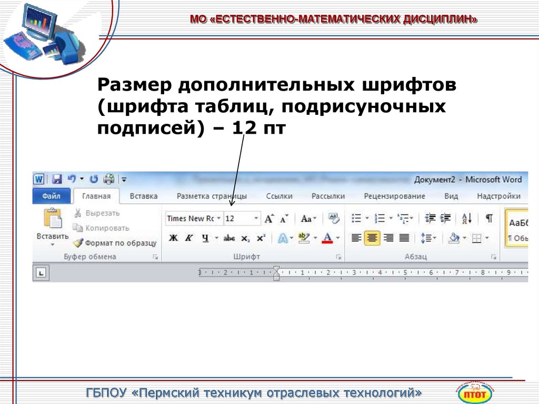The height and width of the screenshot is (404, 539).
Task: Save the document with the floppy icon
Action: (x=57, y=179)
